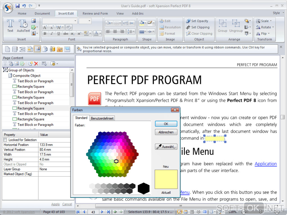Click Set Opacity in Object group
This screenshot has width=287, height=215.
click(197, 21)
